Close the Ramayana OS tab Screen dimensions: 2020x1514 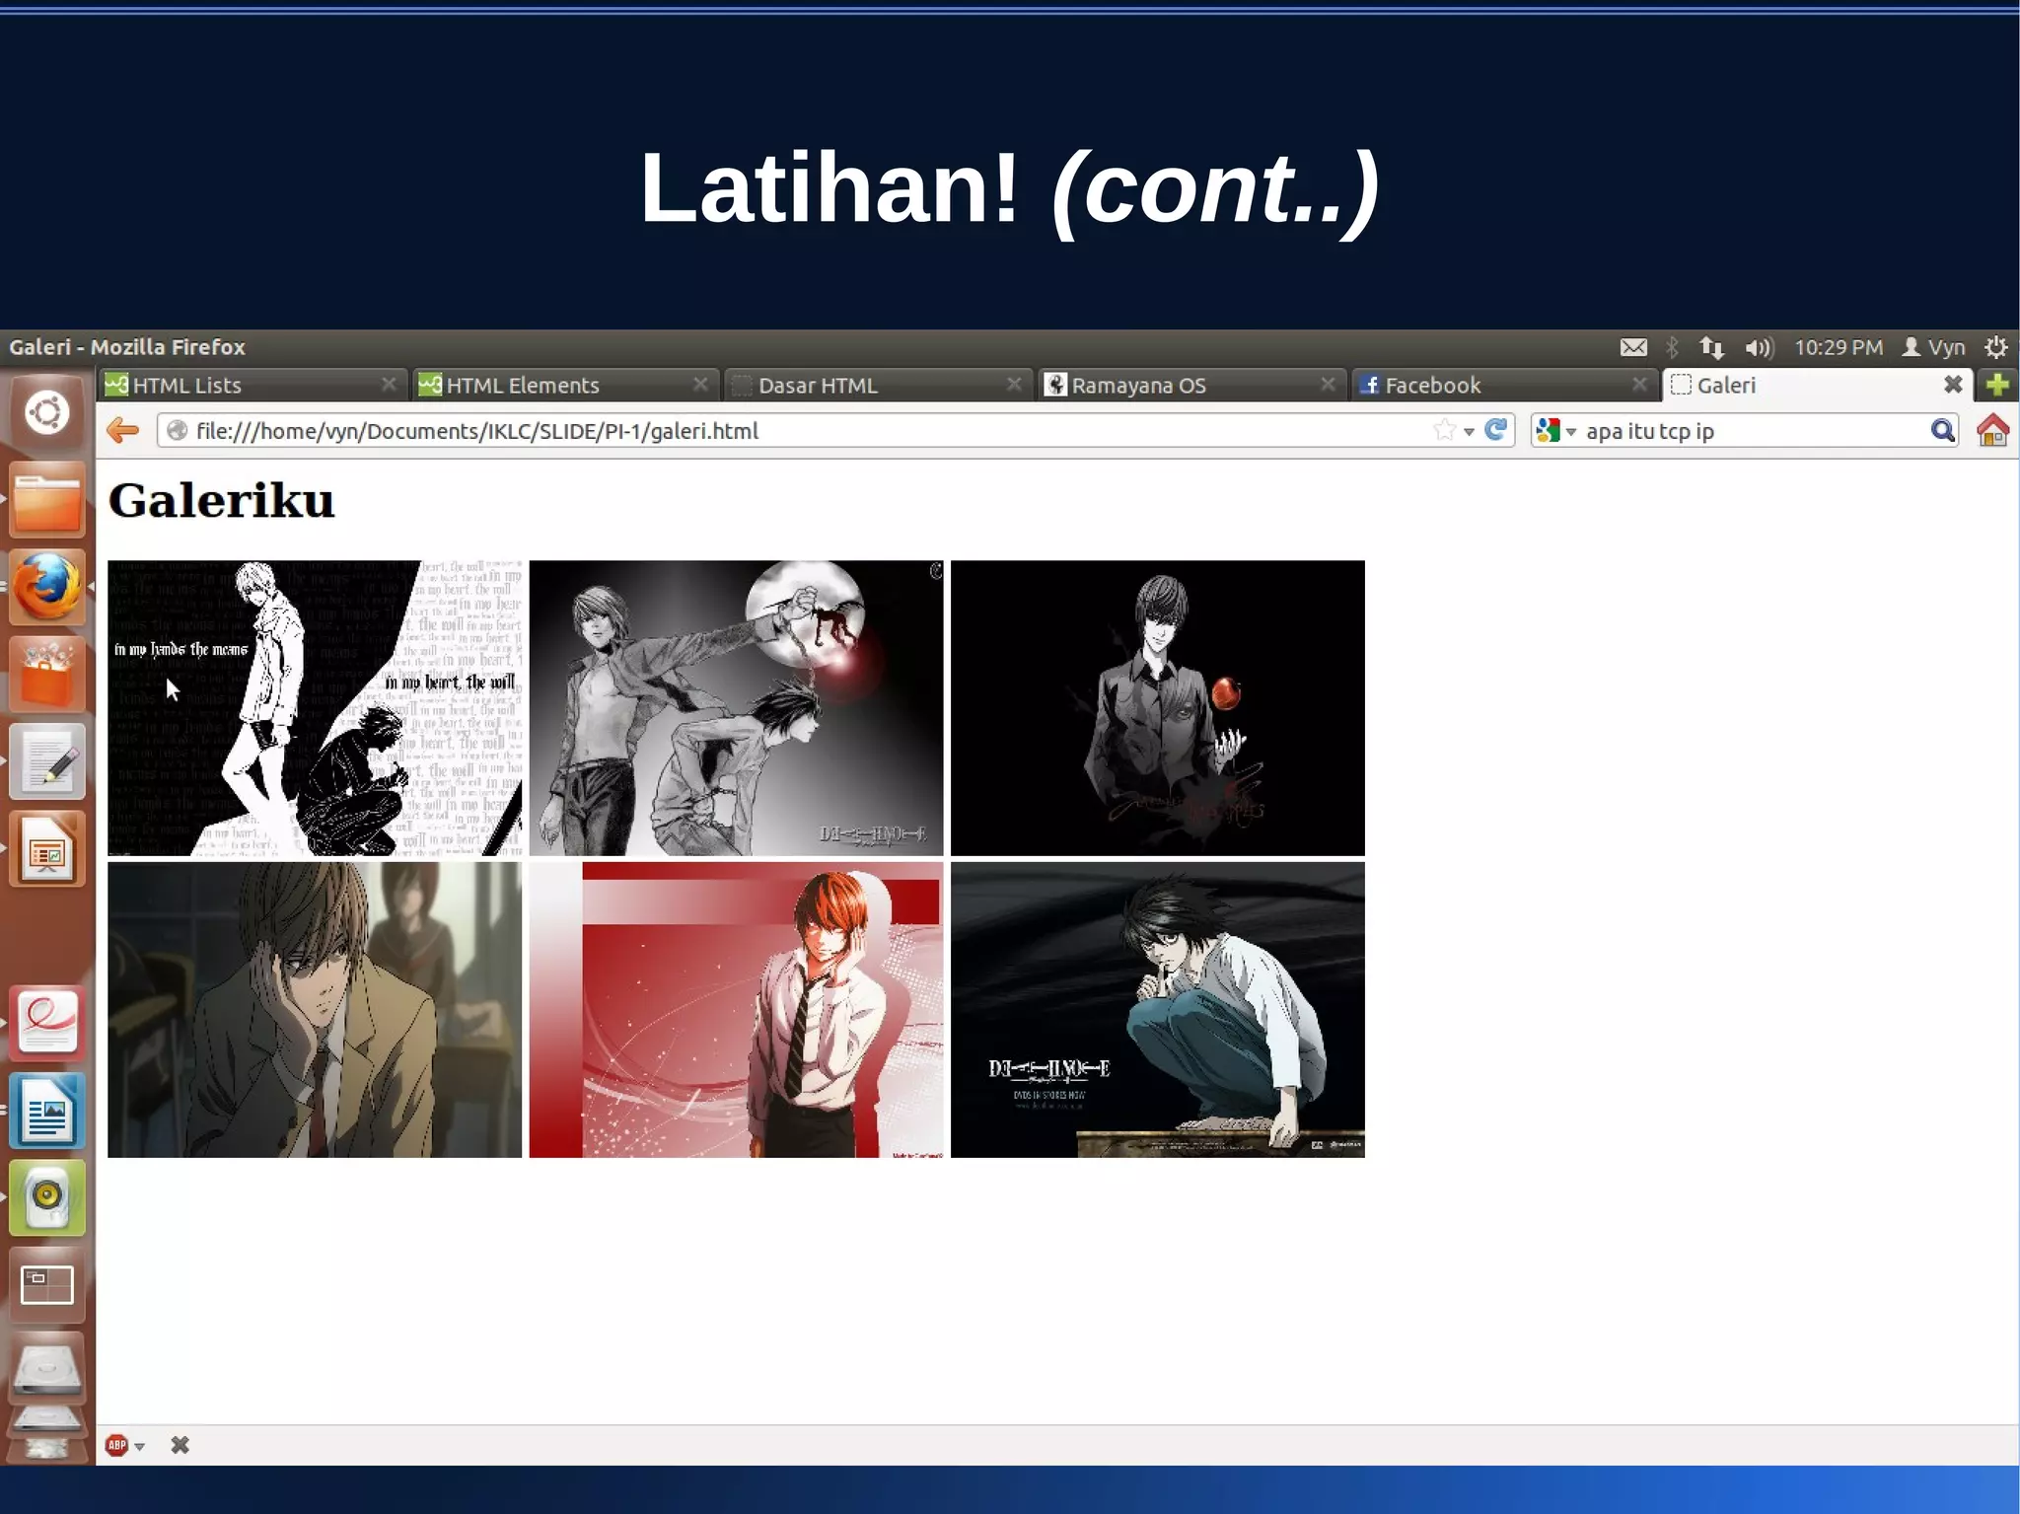tap(1328, 384)
